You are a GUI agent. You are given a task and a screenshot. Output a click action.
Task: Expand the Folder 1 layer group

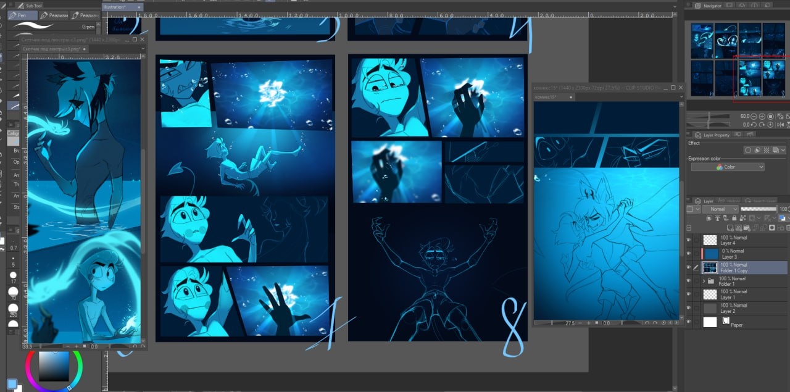(x=704, y=281)
